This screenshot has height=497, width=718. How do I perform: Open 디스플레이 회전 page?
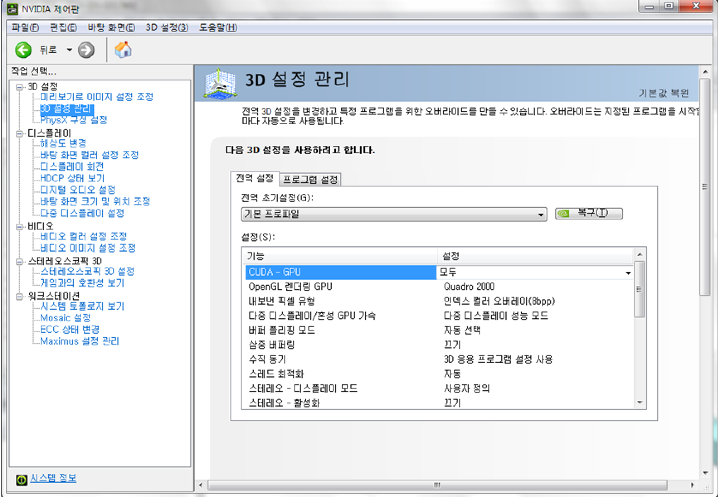(72, 166)
